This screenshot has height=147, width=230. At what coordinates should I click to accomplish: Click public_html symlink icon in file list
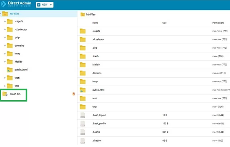click(x=83, y=90)
